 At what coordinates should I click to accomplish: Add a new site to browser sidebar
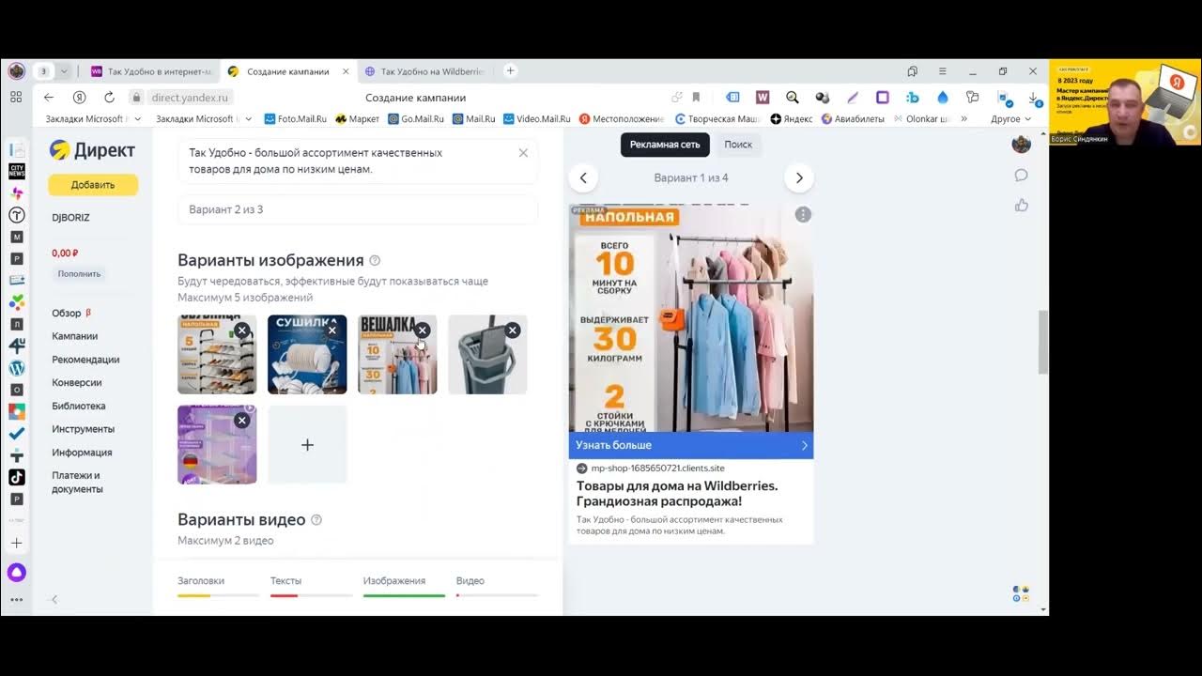tap(17, 543)
